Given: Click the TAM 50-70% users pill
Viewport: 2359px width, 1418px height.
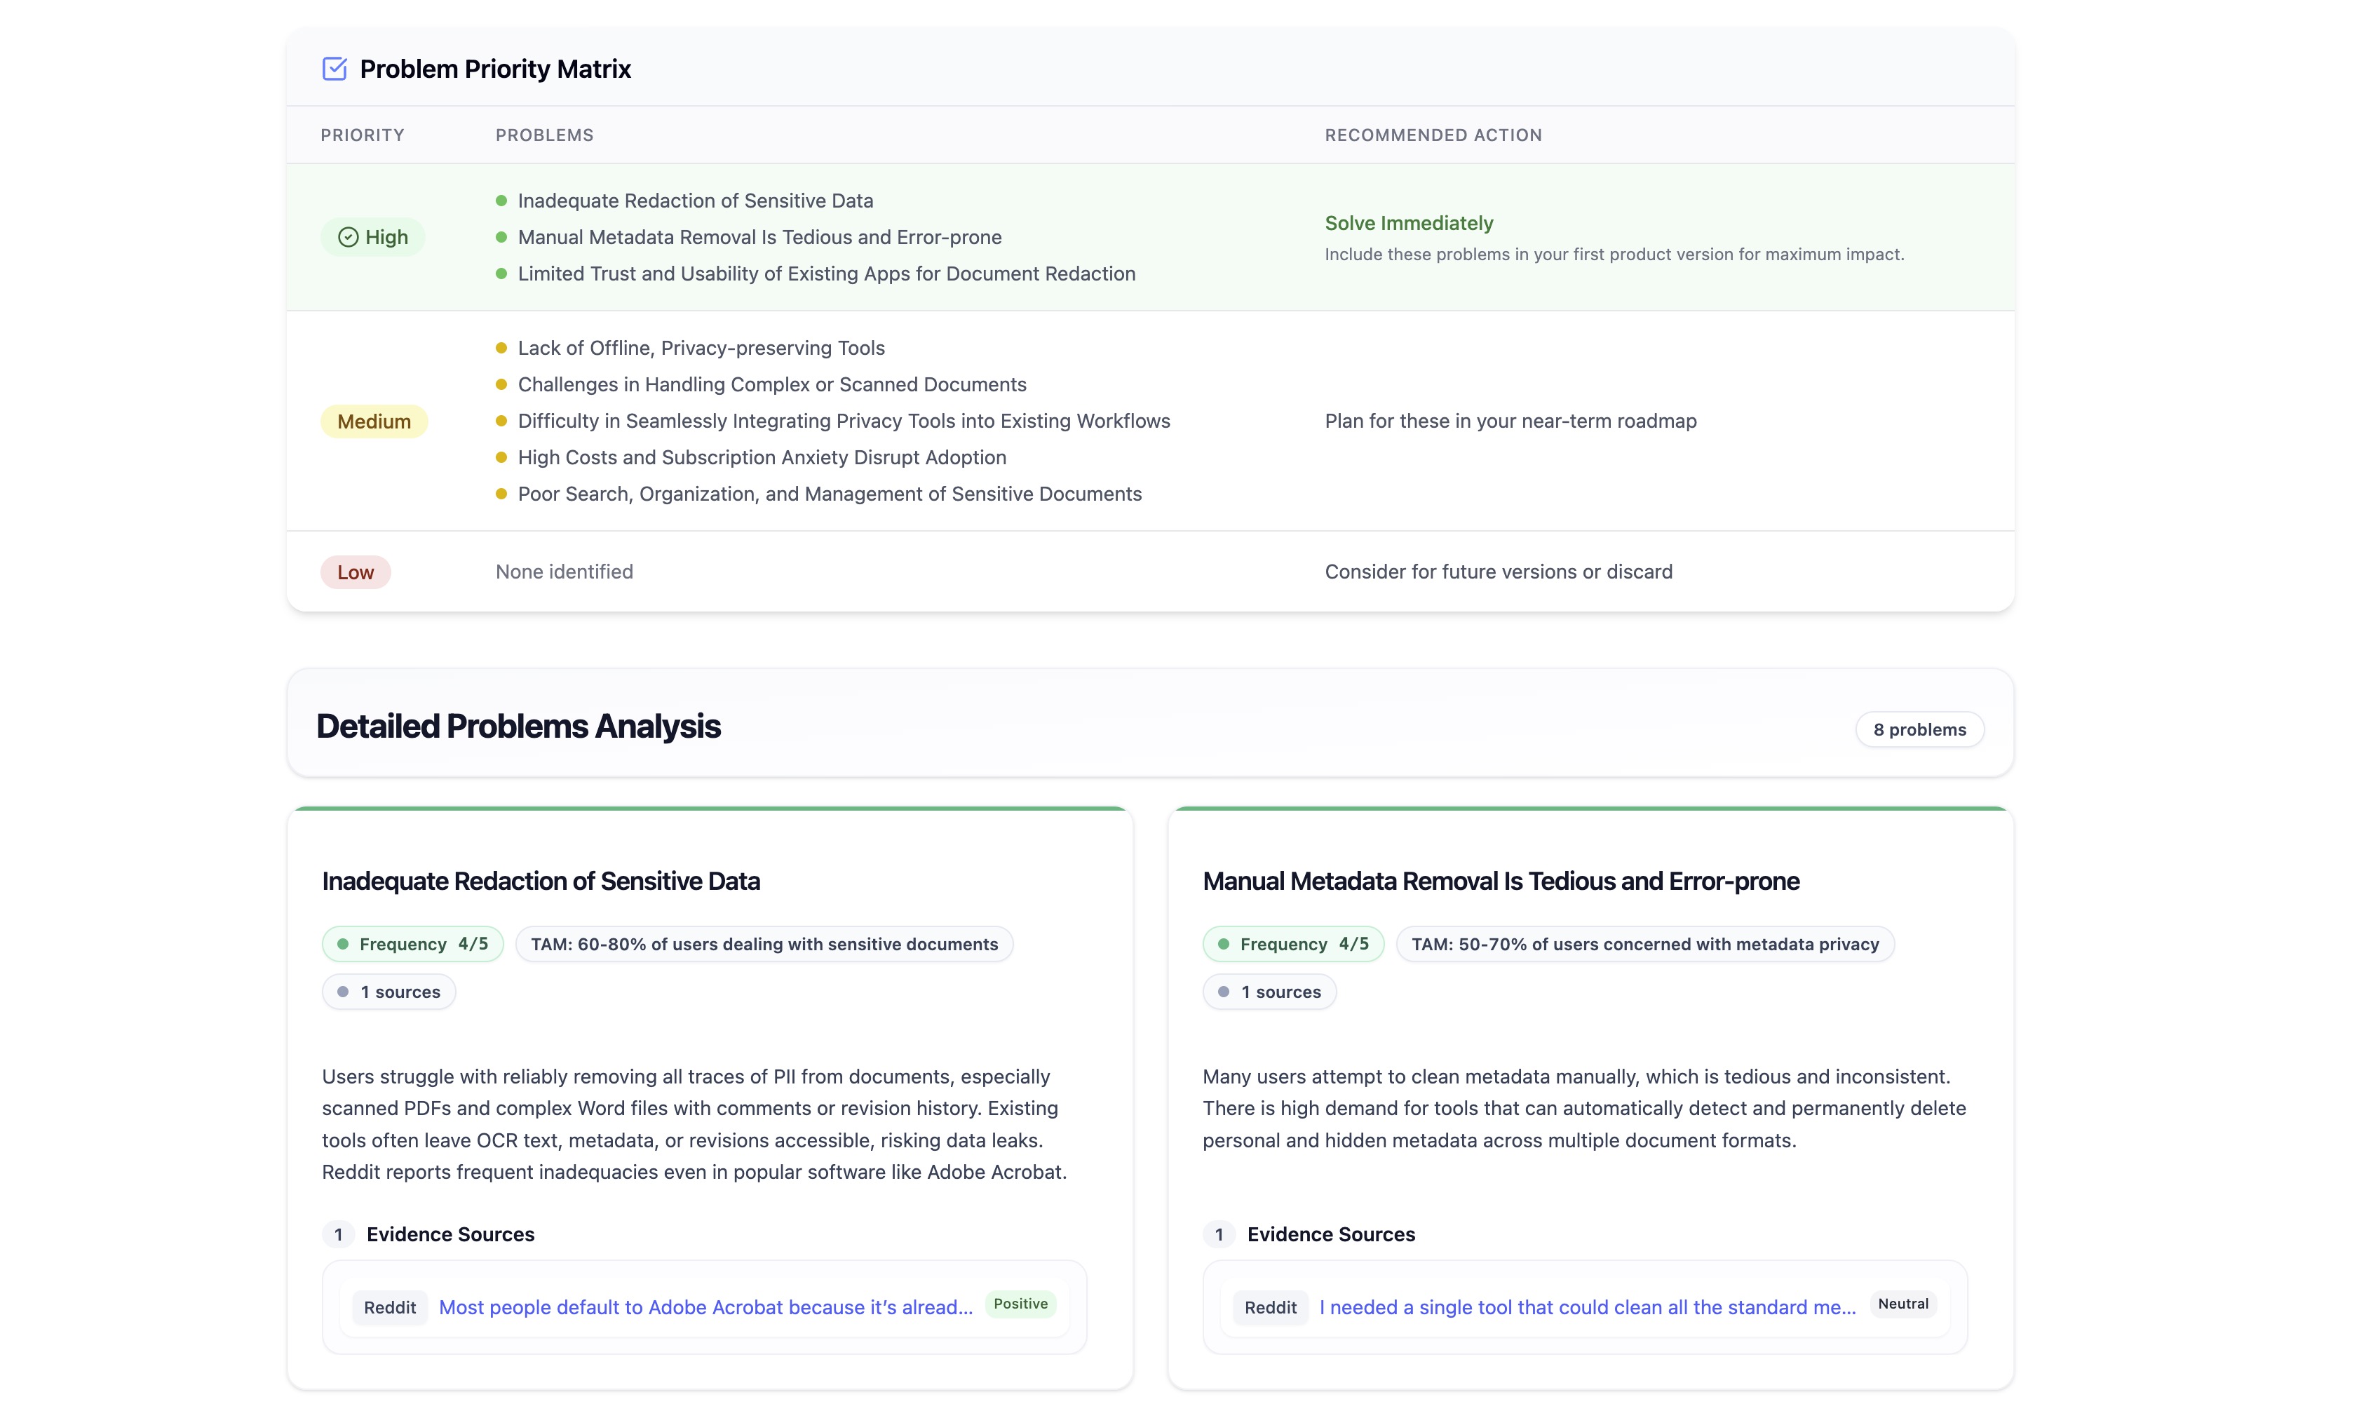Looking at the screenshot, I should pos(1644,944).
